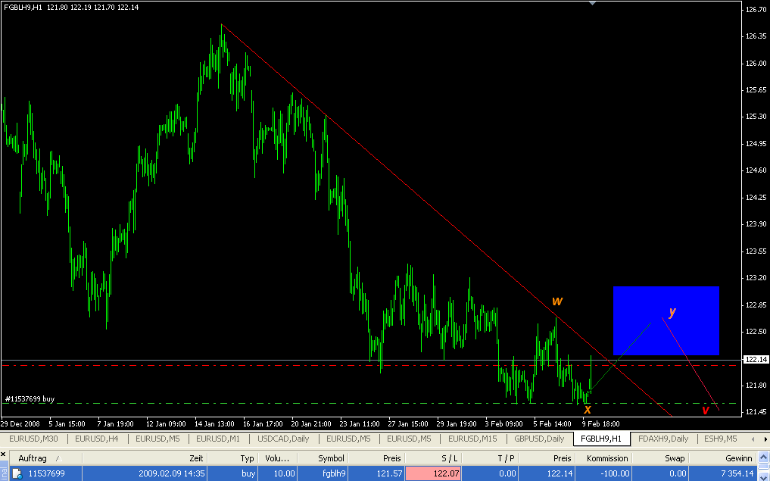Click the red 'v' label on chart

pos(705,410)
